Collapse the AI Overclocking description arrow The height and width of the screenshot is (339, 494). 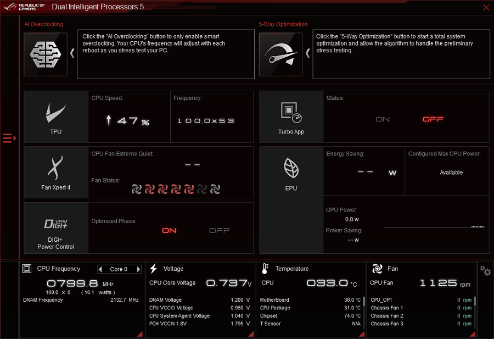tap(72, 53)
